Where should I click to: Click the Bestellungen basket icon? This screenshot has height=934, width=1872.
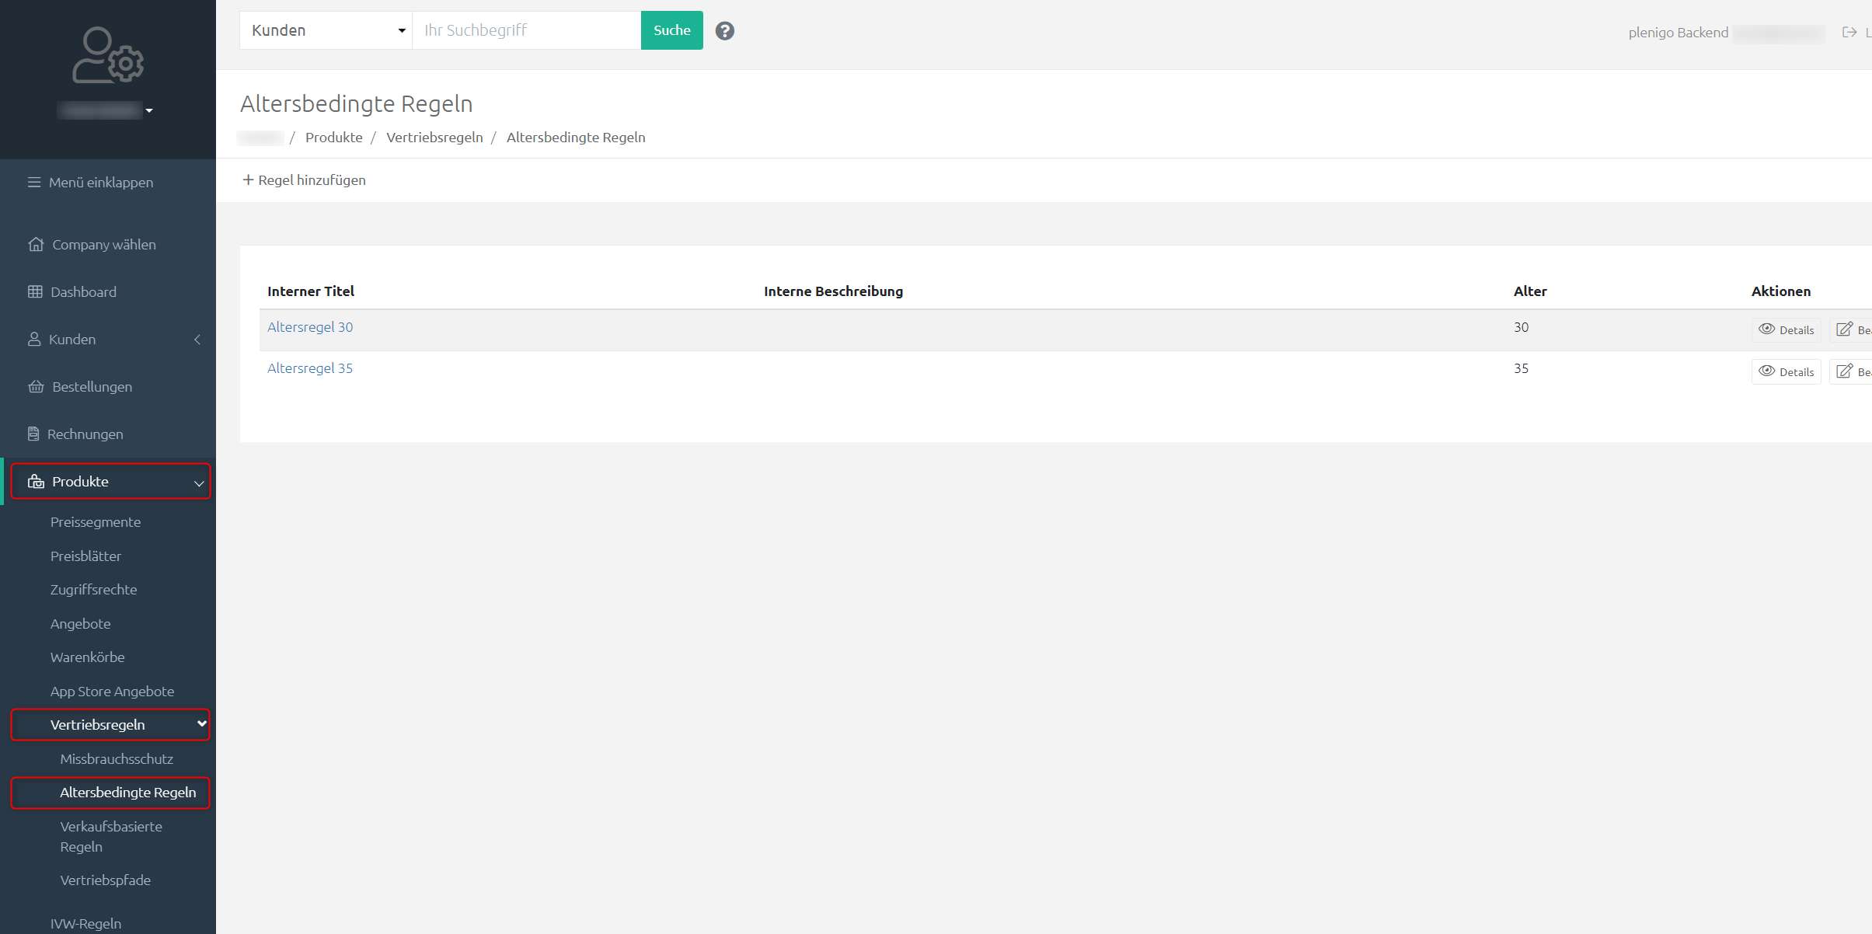click(36, 387)
